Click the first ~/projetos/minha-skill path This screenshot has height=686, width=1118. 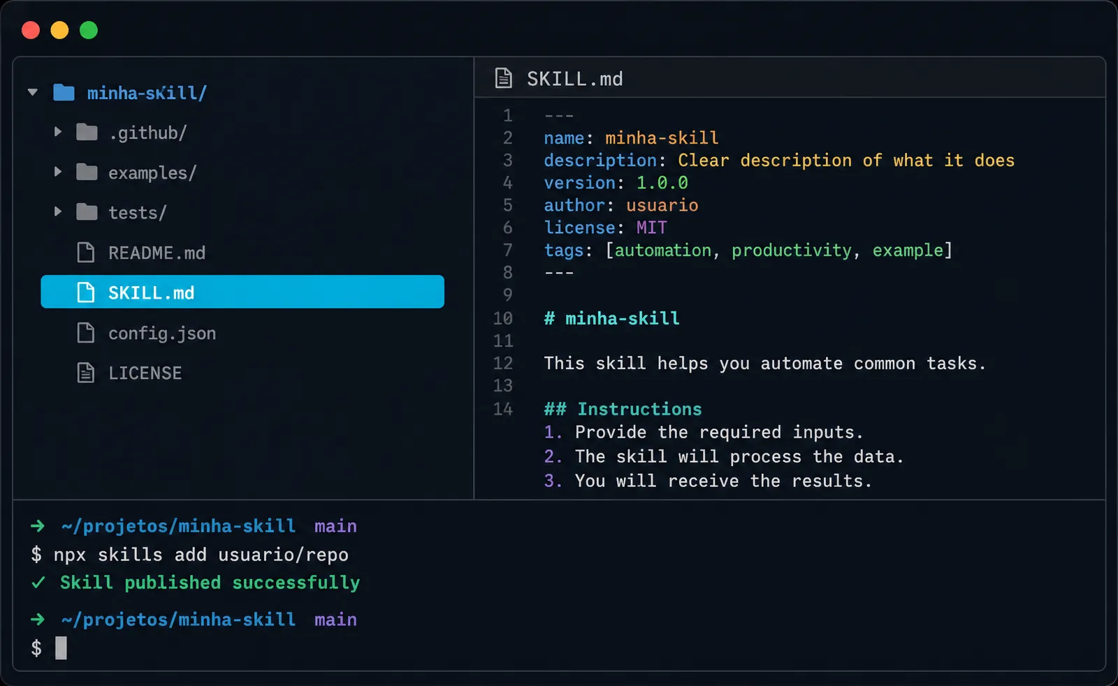178,526
